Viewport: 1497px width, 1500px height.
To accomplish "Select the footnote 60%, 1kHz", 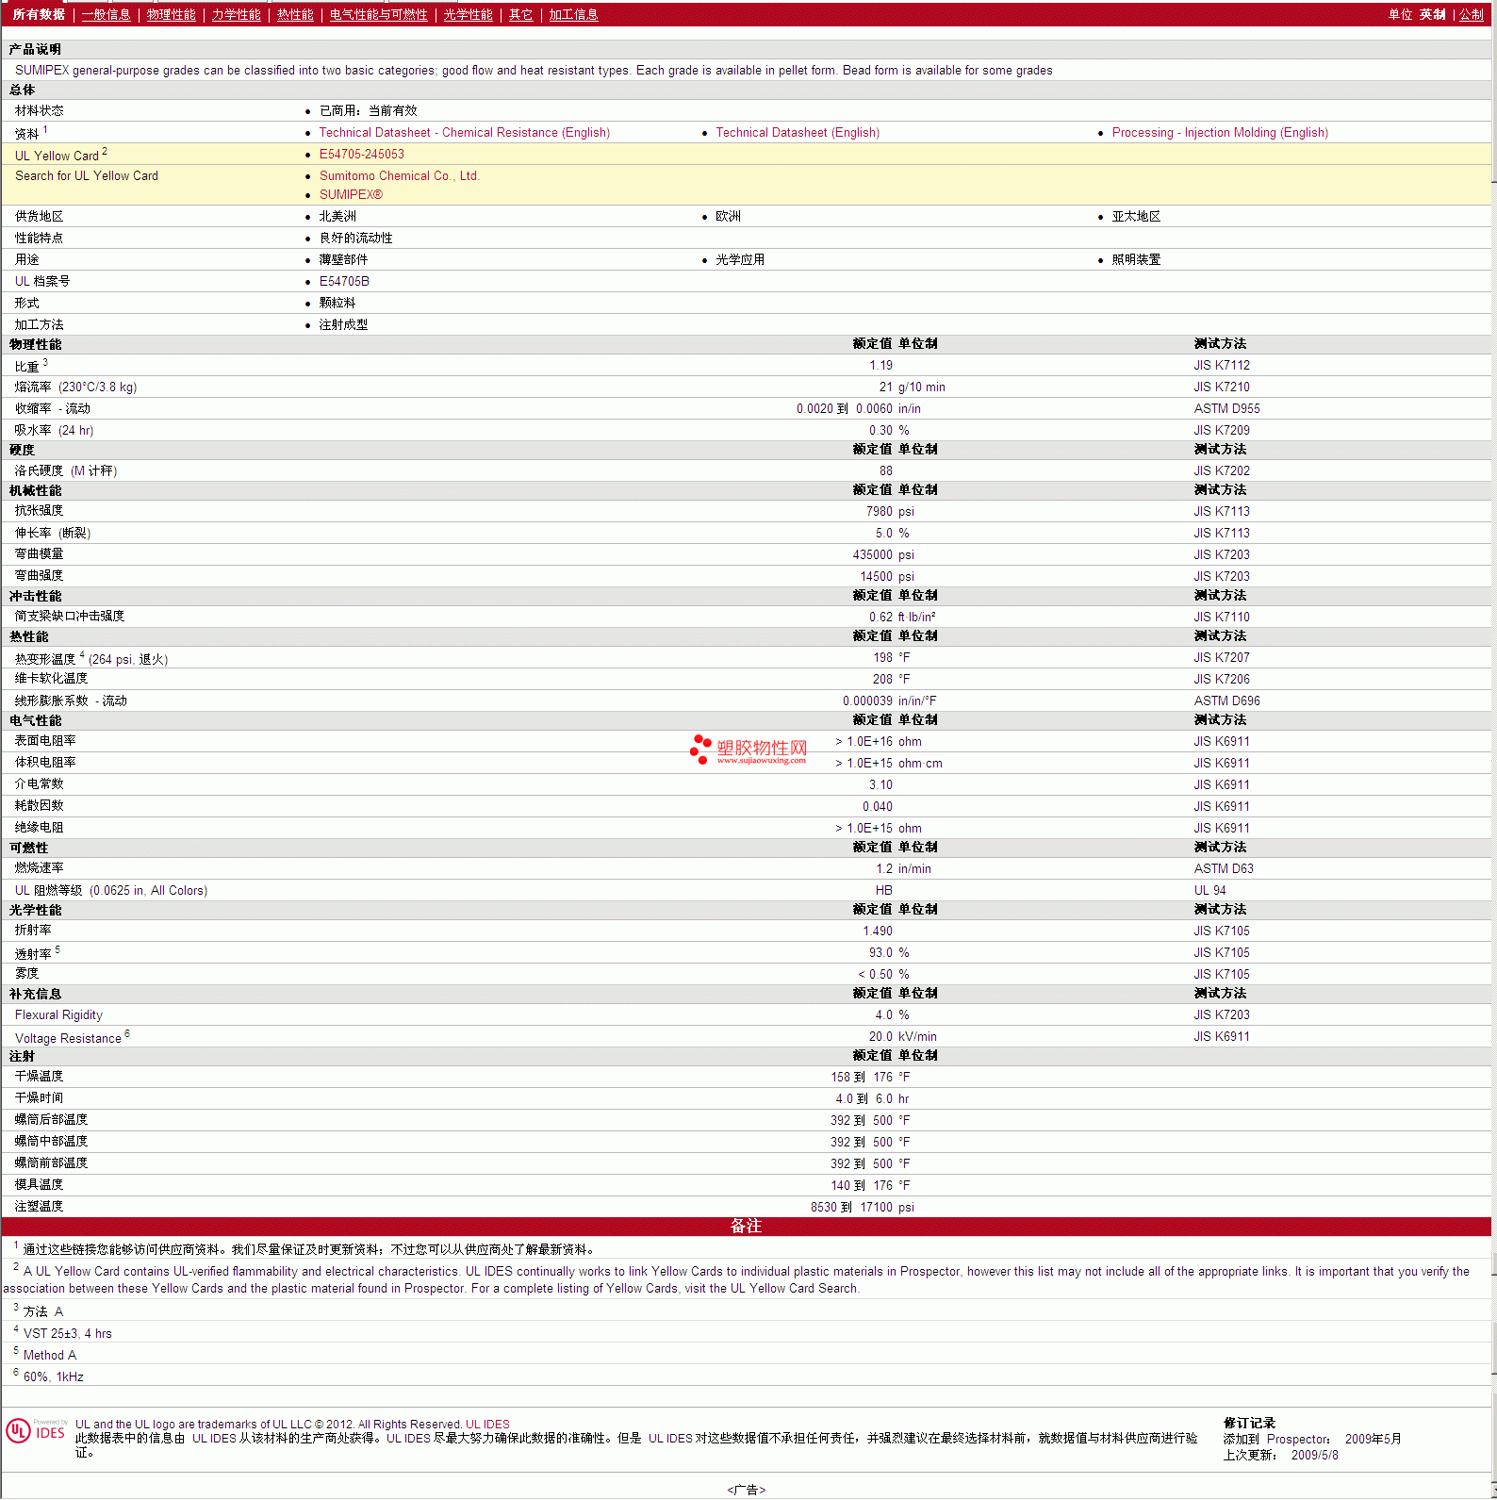I will (x=53, y=1377).
